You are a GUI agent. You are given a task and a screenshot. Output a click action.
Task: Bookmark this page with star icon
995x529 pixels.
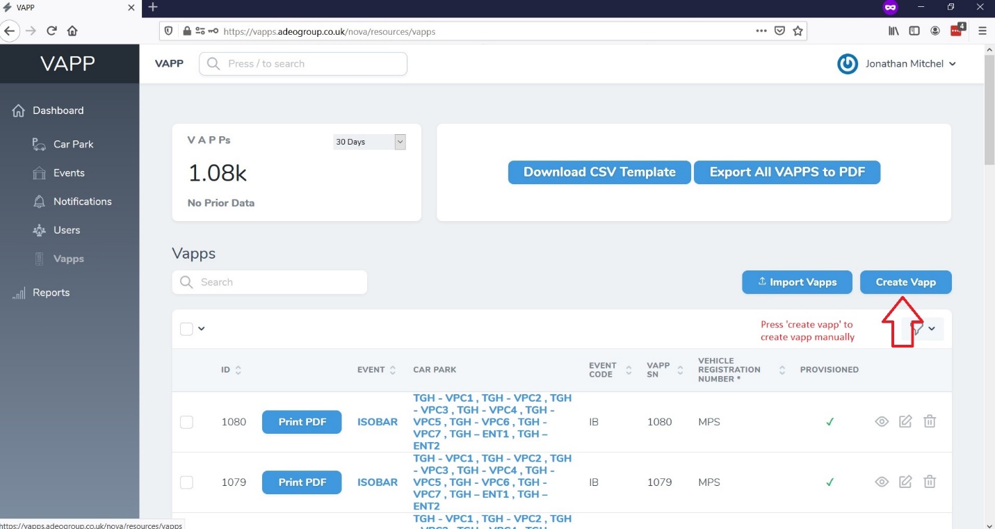tap(798, 31)
